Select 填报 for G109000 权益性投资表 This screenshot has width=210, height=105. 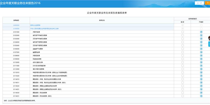pyautogui.click(x=182, y=59)
